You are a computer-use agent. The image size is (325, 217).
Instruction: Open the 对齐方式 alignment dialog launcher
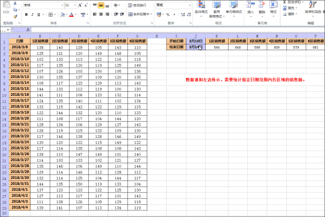click(x=152, y=23)
